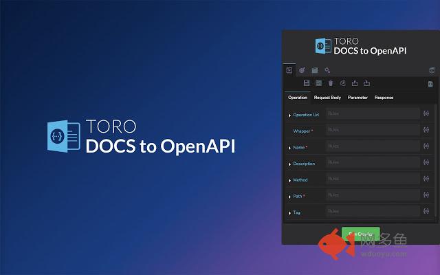Click the "Wrapper" field label
Viewport: 440px width, 275px height.
(x=301, y=131)
